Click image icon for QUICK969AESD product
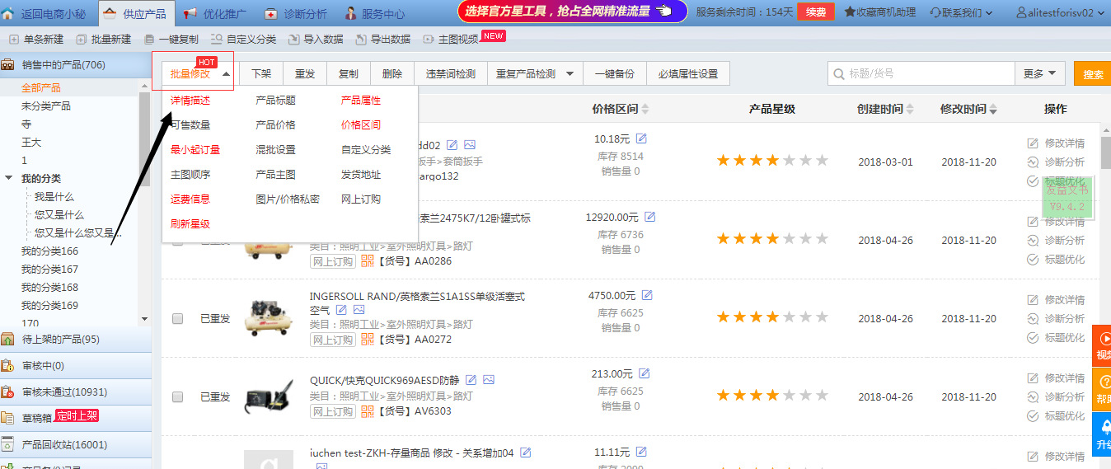This screenshot has width=1111, height=469. tap(489, 380)
